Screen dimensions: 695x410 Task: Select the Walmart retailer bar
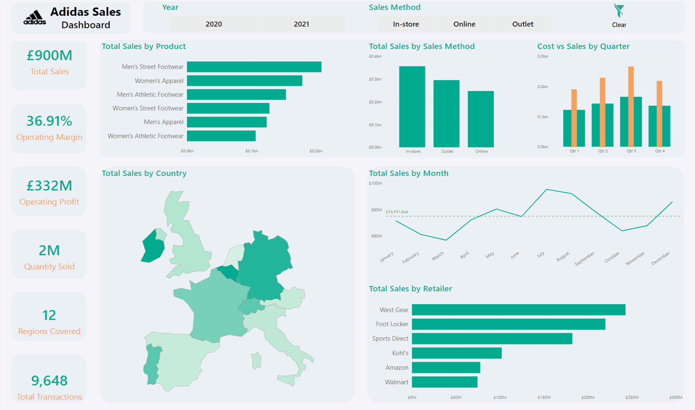[x=445, y=382]
